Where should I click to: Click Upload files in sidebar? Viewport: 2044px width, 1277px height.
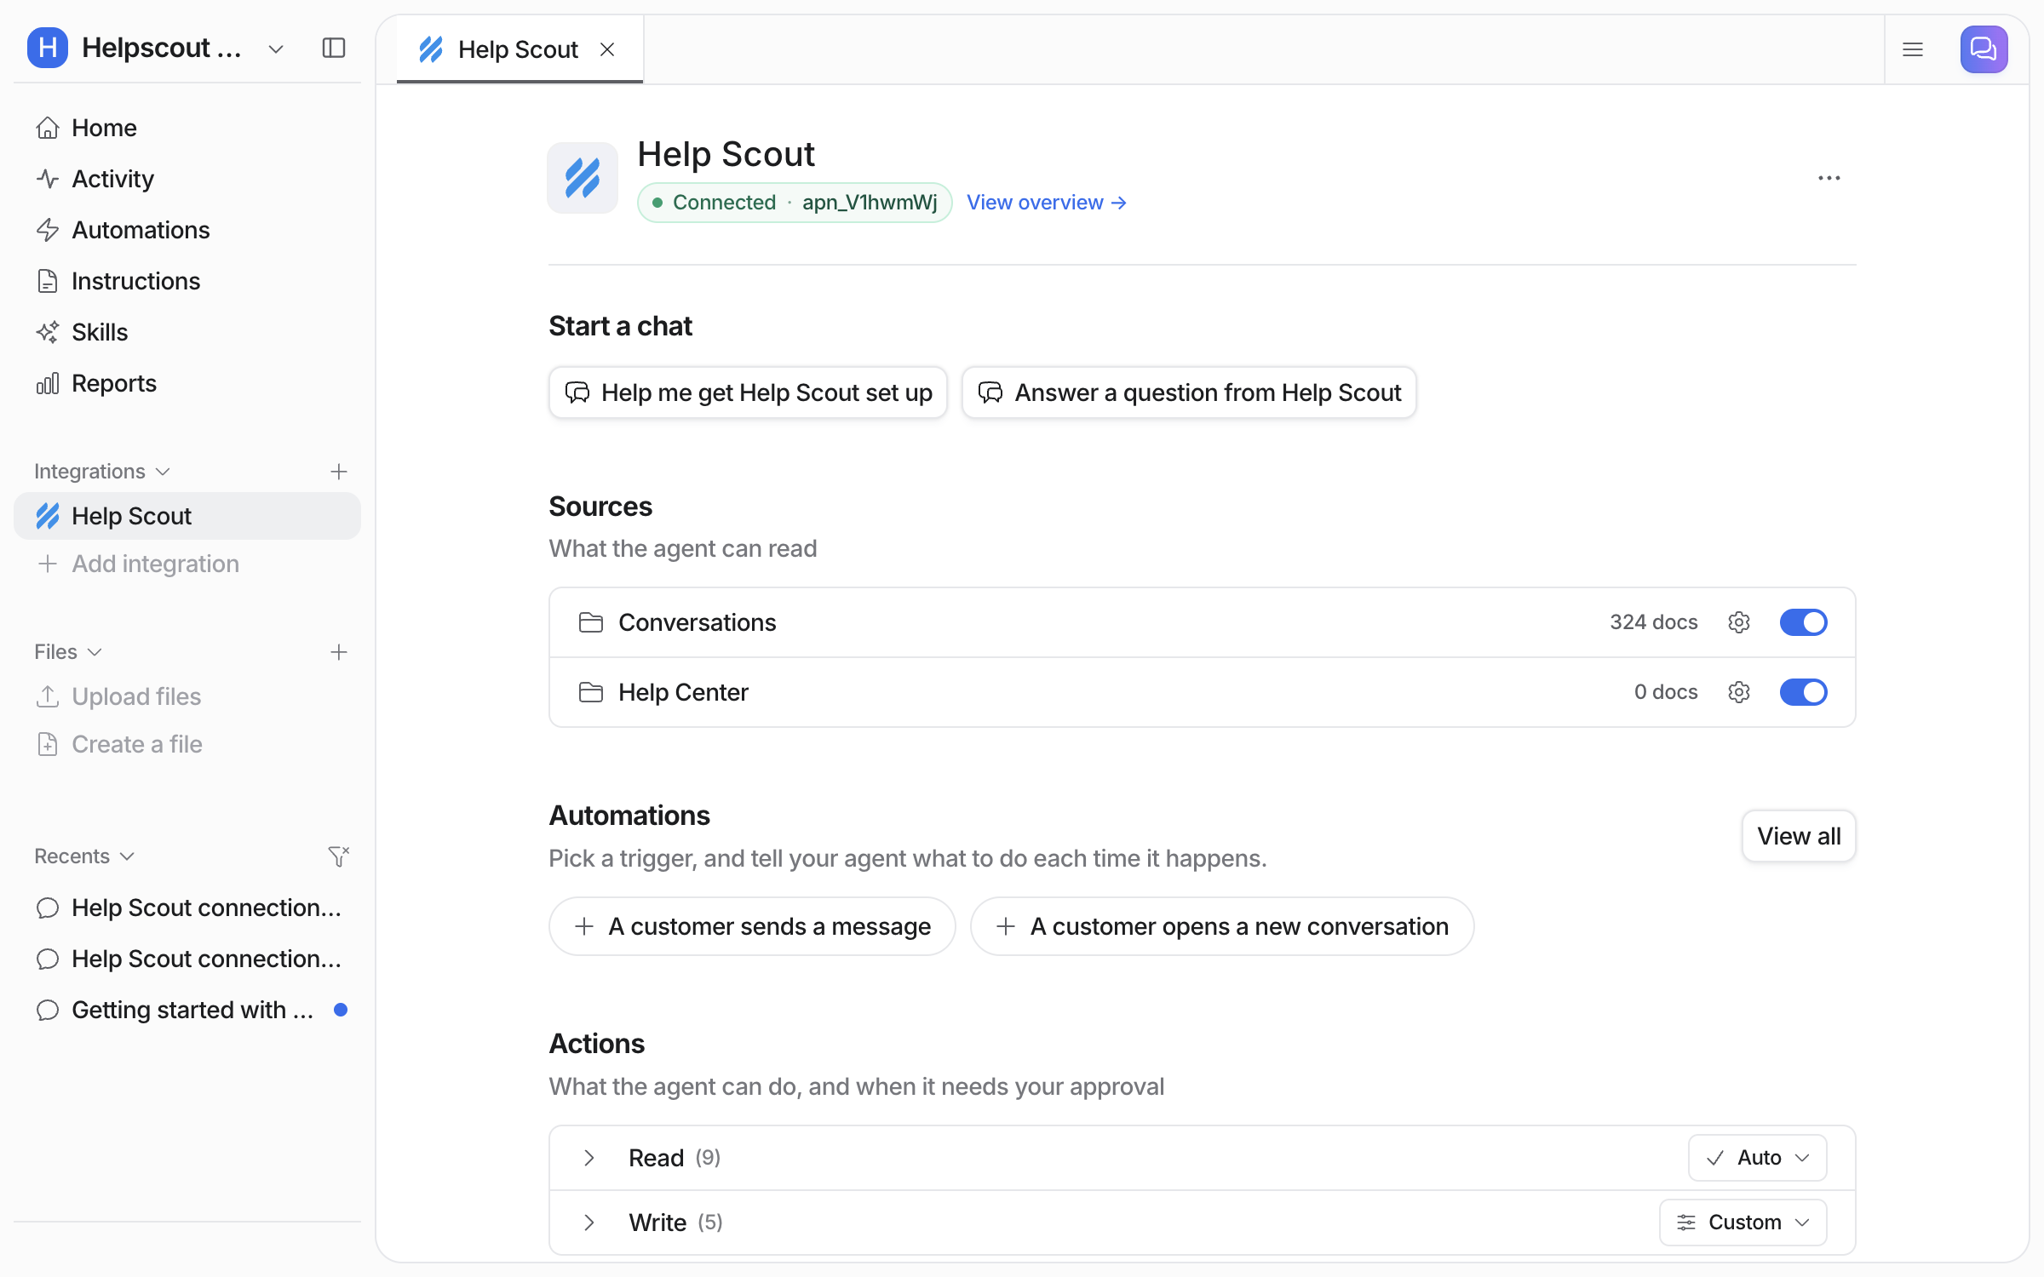[x=187, y=696]
